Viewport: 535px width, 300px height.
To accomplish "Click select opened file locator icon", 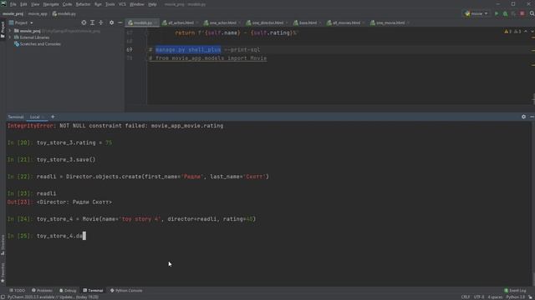I will (84, 22).
